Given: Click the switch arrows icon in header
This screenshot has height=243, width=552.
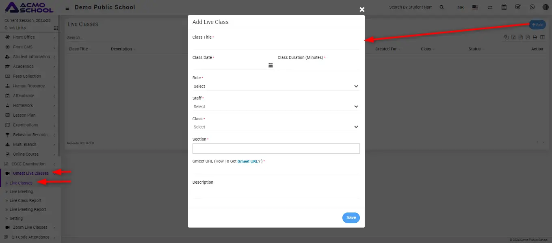Looking at the screenshot, I should tap(490, 7).
